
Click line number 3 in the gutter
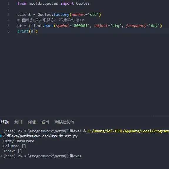9,15
